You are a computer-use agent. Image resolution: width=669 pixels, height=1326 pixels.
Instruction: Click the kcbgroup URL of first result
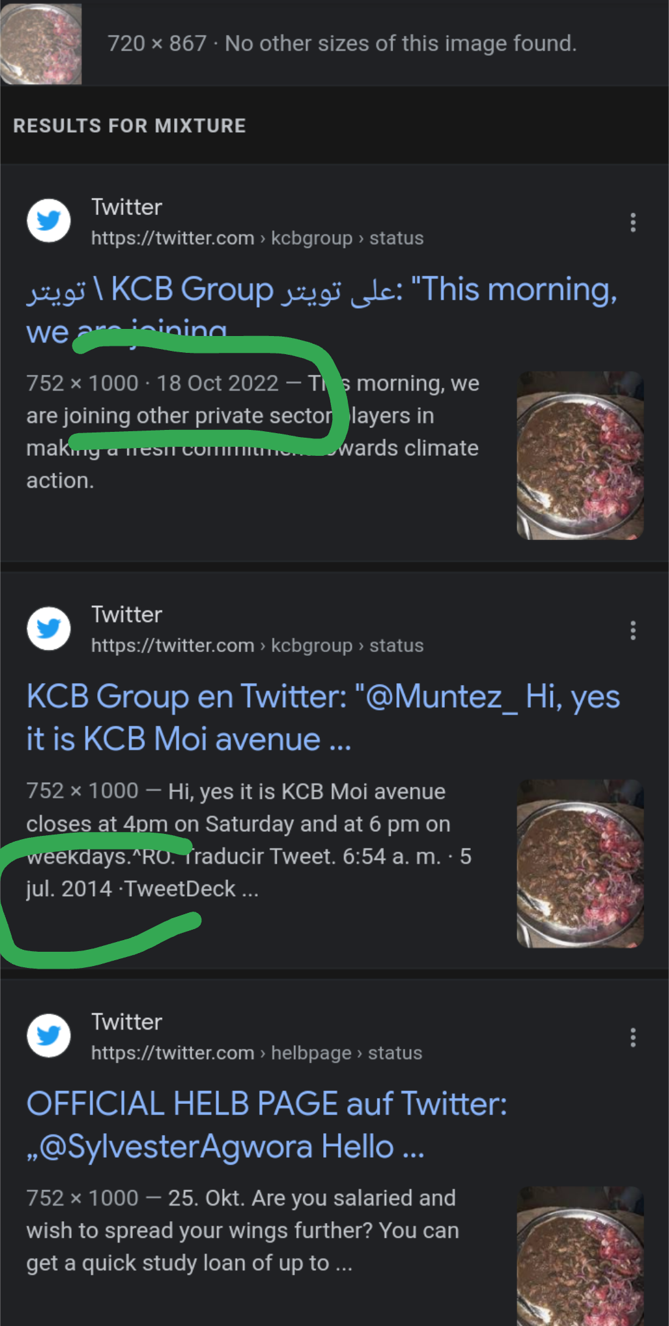click(x=257, y=238)
